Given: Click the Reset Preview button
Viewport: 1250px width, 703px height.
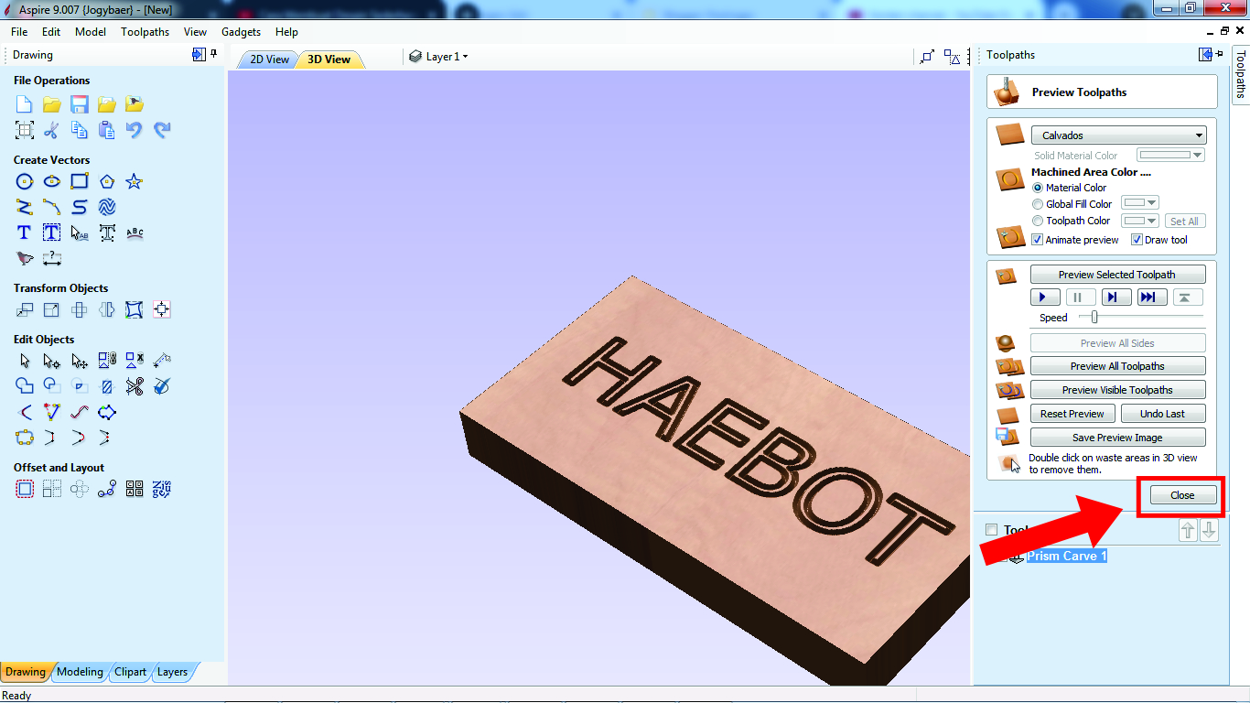Looking at the screenshot, I should 1072,414.
